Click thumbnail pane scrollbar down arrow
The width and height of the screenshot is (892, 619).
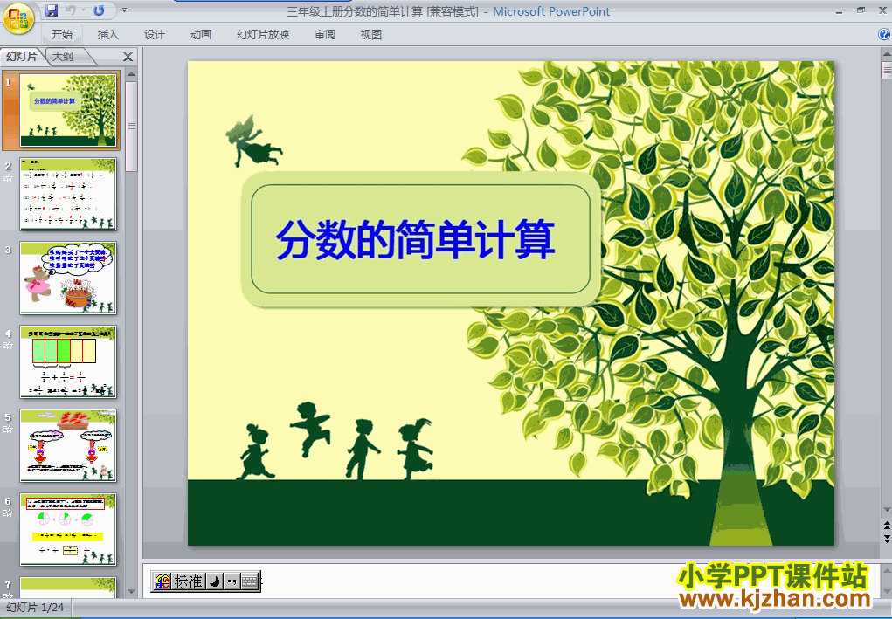click(x=131, y=592)
